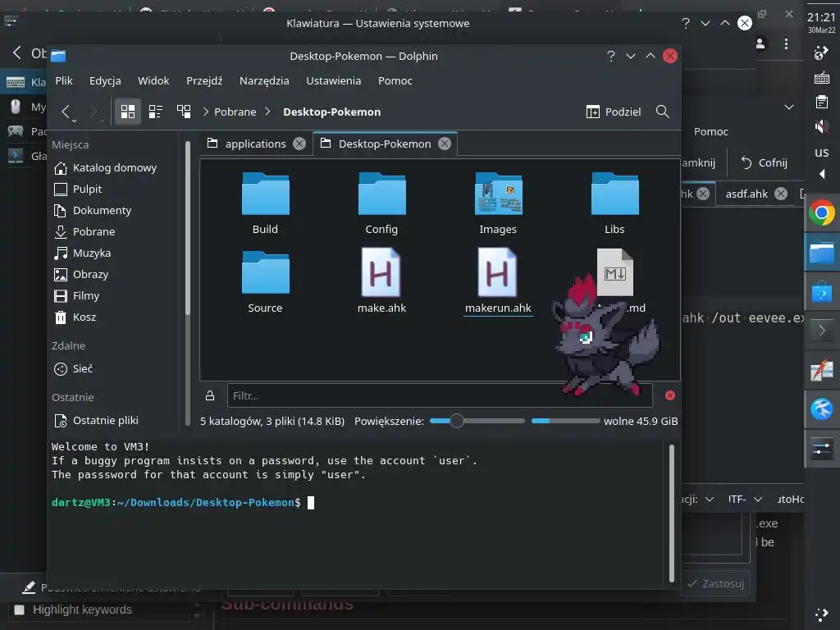Click Zastosuj button in settings window
Viewport: 840px width, 630px height.
[x=715, y=583]
